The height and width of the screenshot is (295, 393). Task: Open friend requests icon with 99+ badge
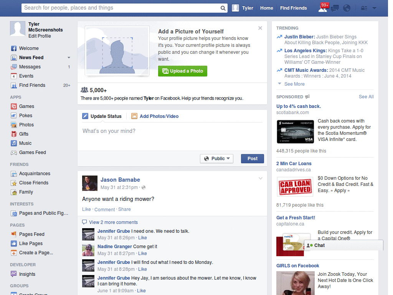323,8
